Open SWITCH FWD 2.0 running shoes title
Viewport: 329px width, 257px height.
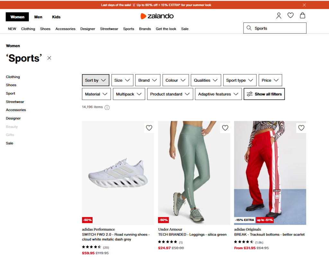(x=116, y=237)
